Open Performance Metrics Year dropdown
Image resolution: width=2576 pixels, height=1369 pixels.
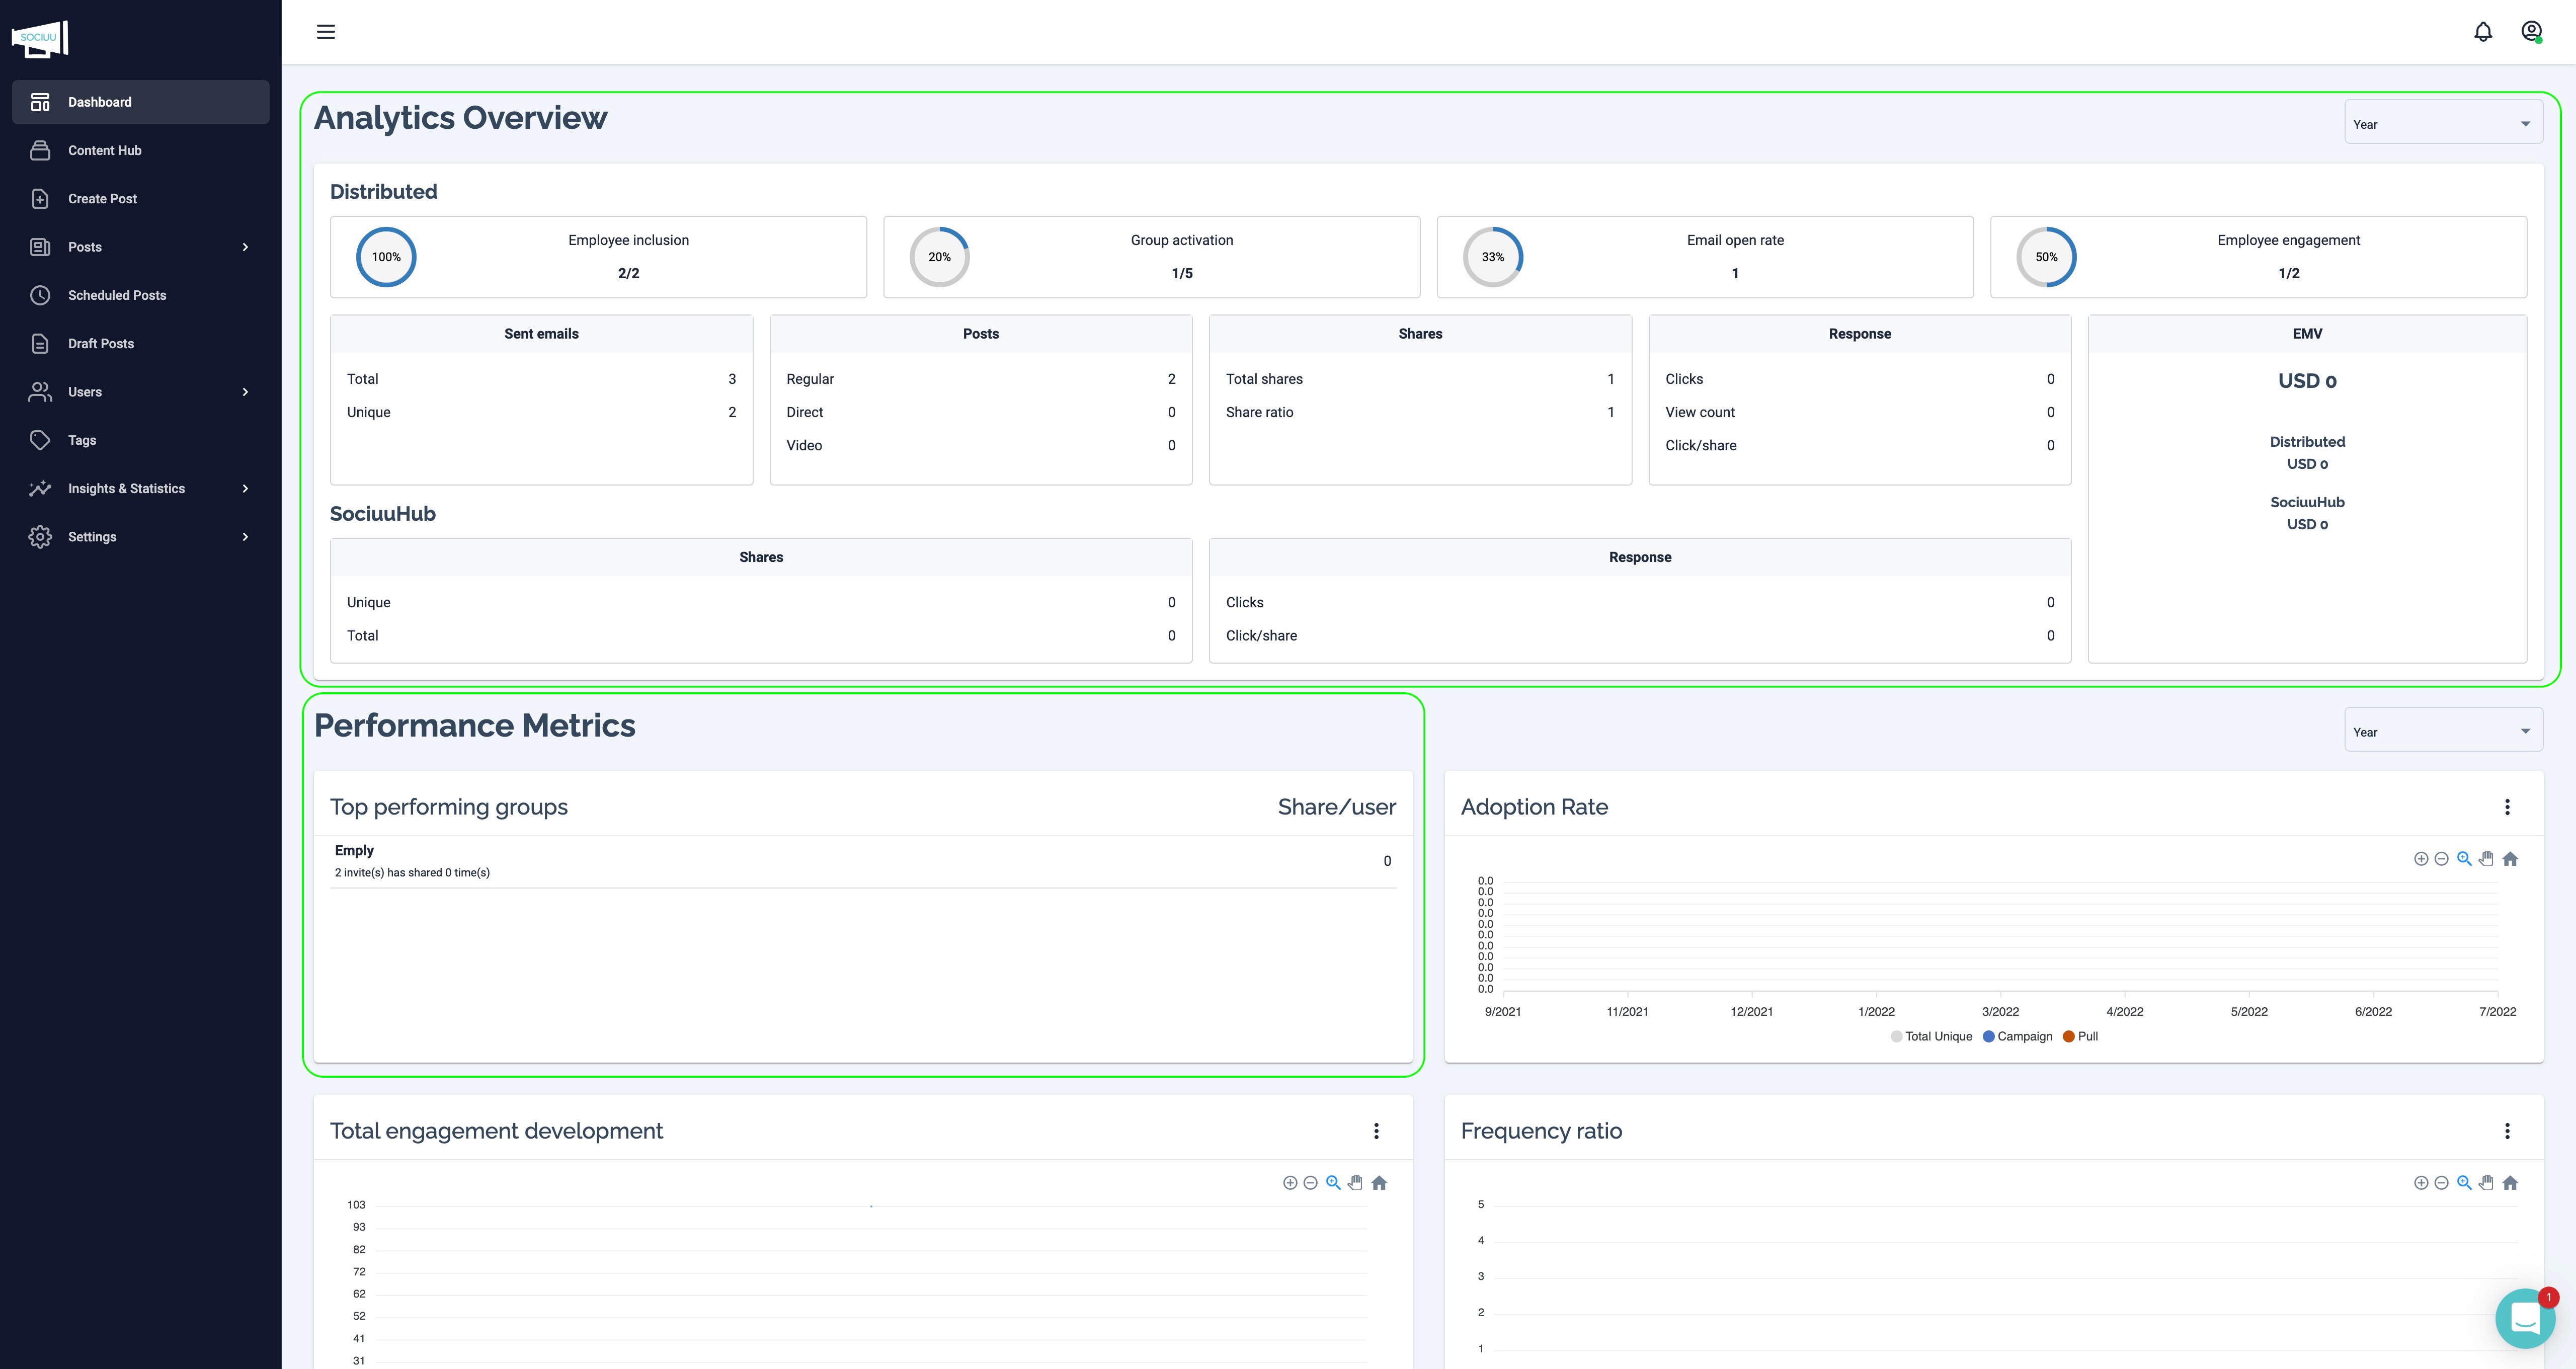tap(2442, 732)
